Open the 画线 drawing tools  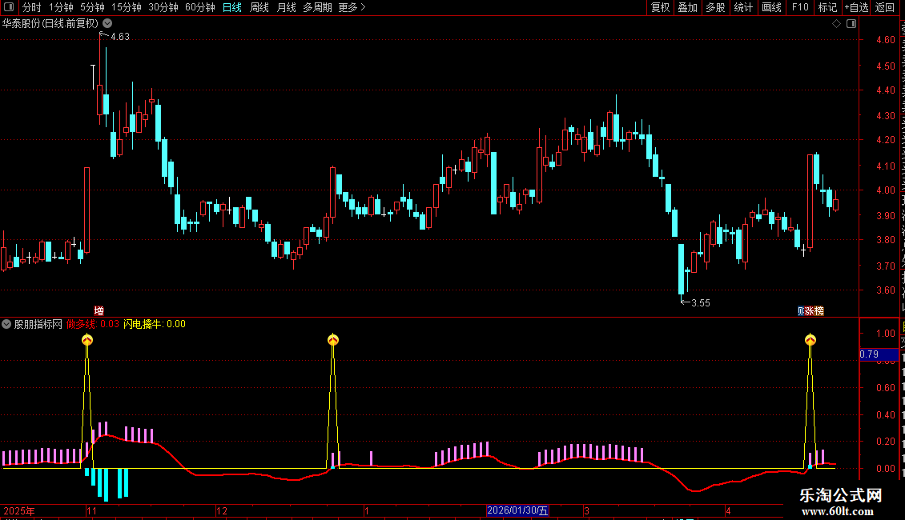[771, 7]
